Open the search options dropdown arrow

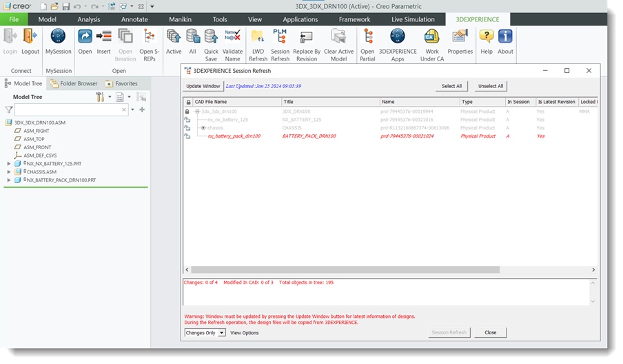coord(133,109)
